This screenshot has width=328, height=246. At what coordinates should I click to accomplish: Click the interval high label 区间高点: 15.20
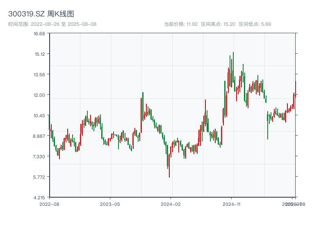tap(218, 24)
